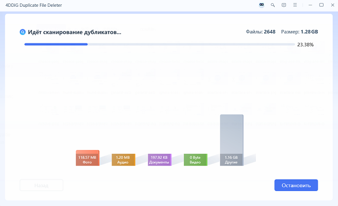Maximize the 4DDiG window

321,5
